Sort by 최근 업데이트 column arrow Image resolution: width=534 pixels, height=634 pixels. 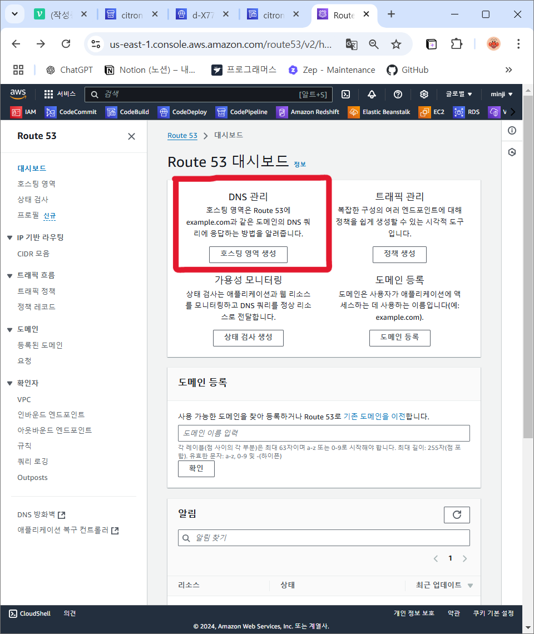pyautogui.click(x=470, y=586)
